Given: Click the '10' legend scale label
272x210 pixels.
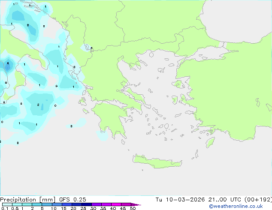Looking at the screenshot, I should click(54, 208).
